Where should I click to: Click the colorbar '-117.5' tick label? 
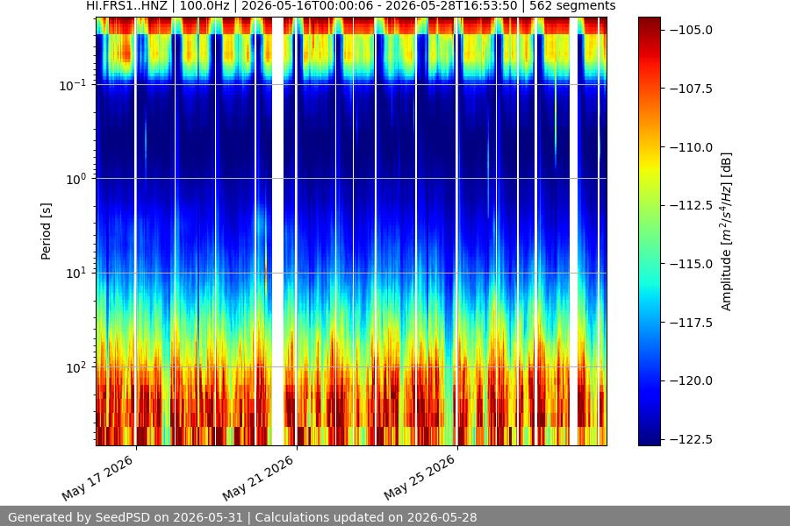coord(692,323)
